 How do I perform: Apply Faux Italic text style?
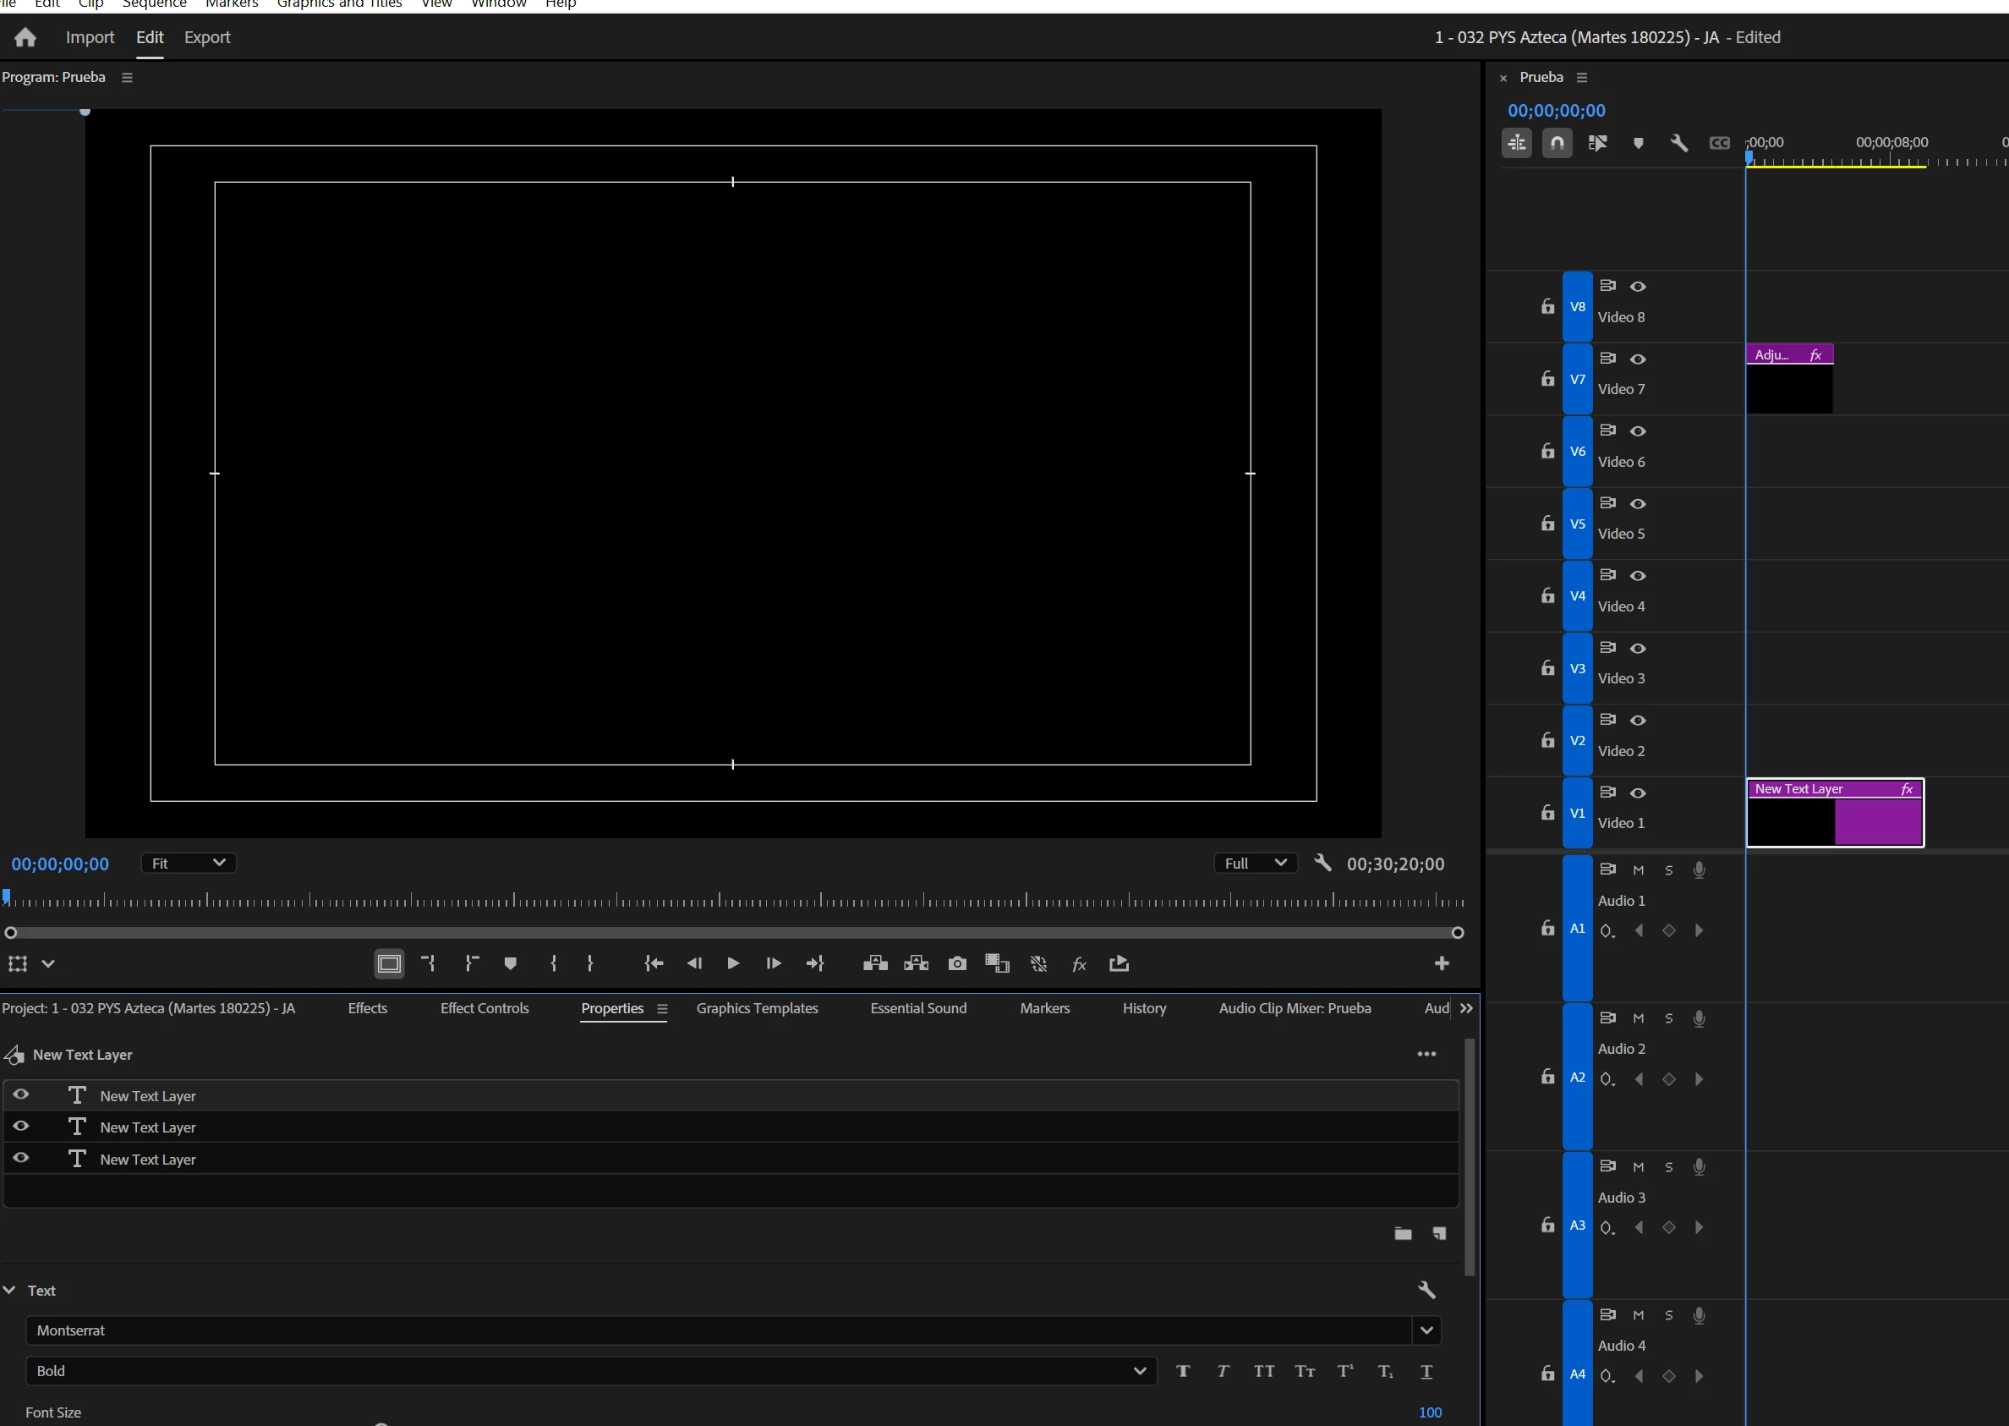click(x=1223, y=1371)
